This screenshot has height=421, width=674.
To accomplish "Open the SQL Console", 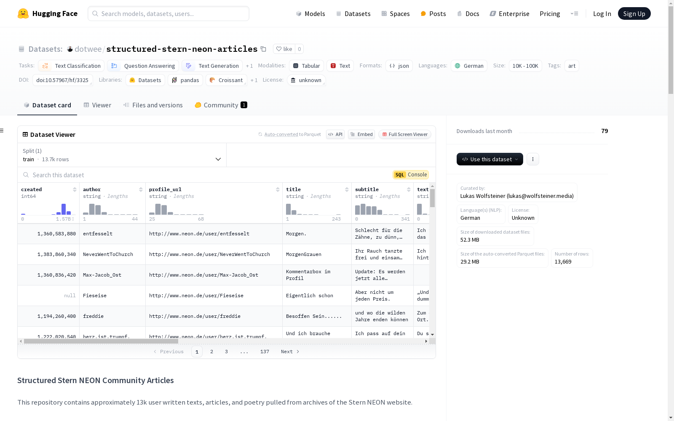I will [x=411, y=175].
